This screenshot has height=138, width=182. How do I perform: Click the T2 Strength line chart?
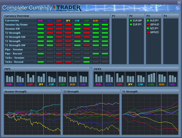pos(91,114)
